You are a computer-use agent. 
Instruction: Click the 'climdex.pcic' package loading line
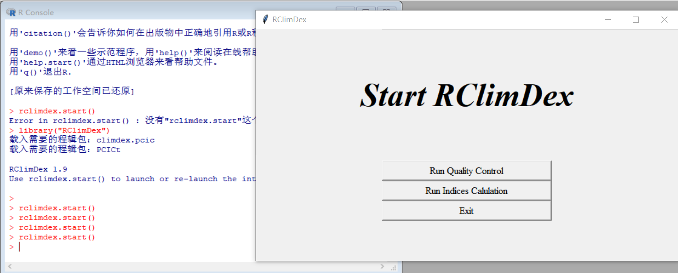82,140
